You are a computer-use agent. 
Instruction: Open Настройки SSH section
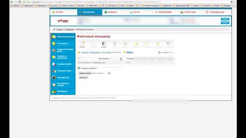pos(63,77)
